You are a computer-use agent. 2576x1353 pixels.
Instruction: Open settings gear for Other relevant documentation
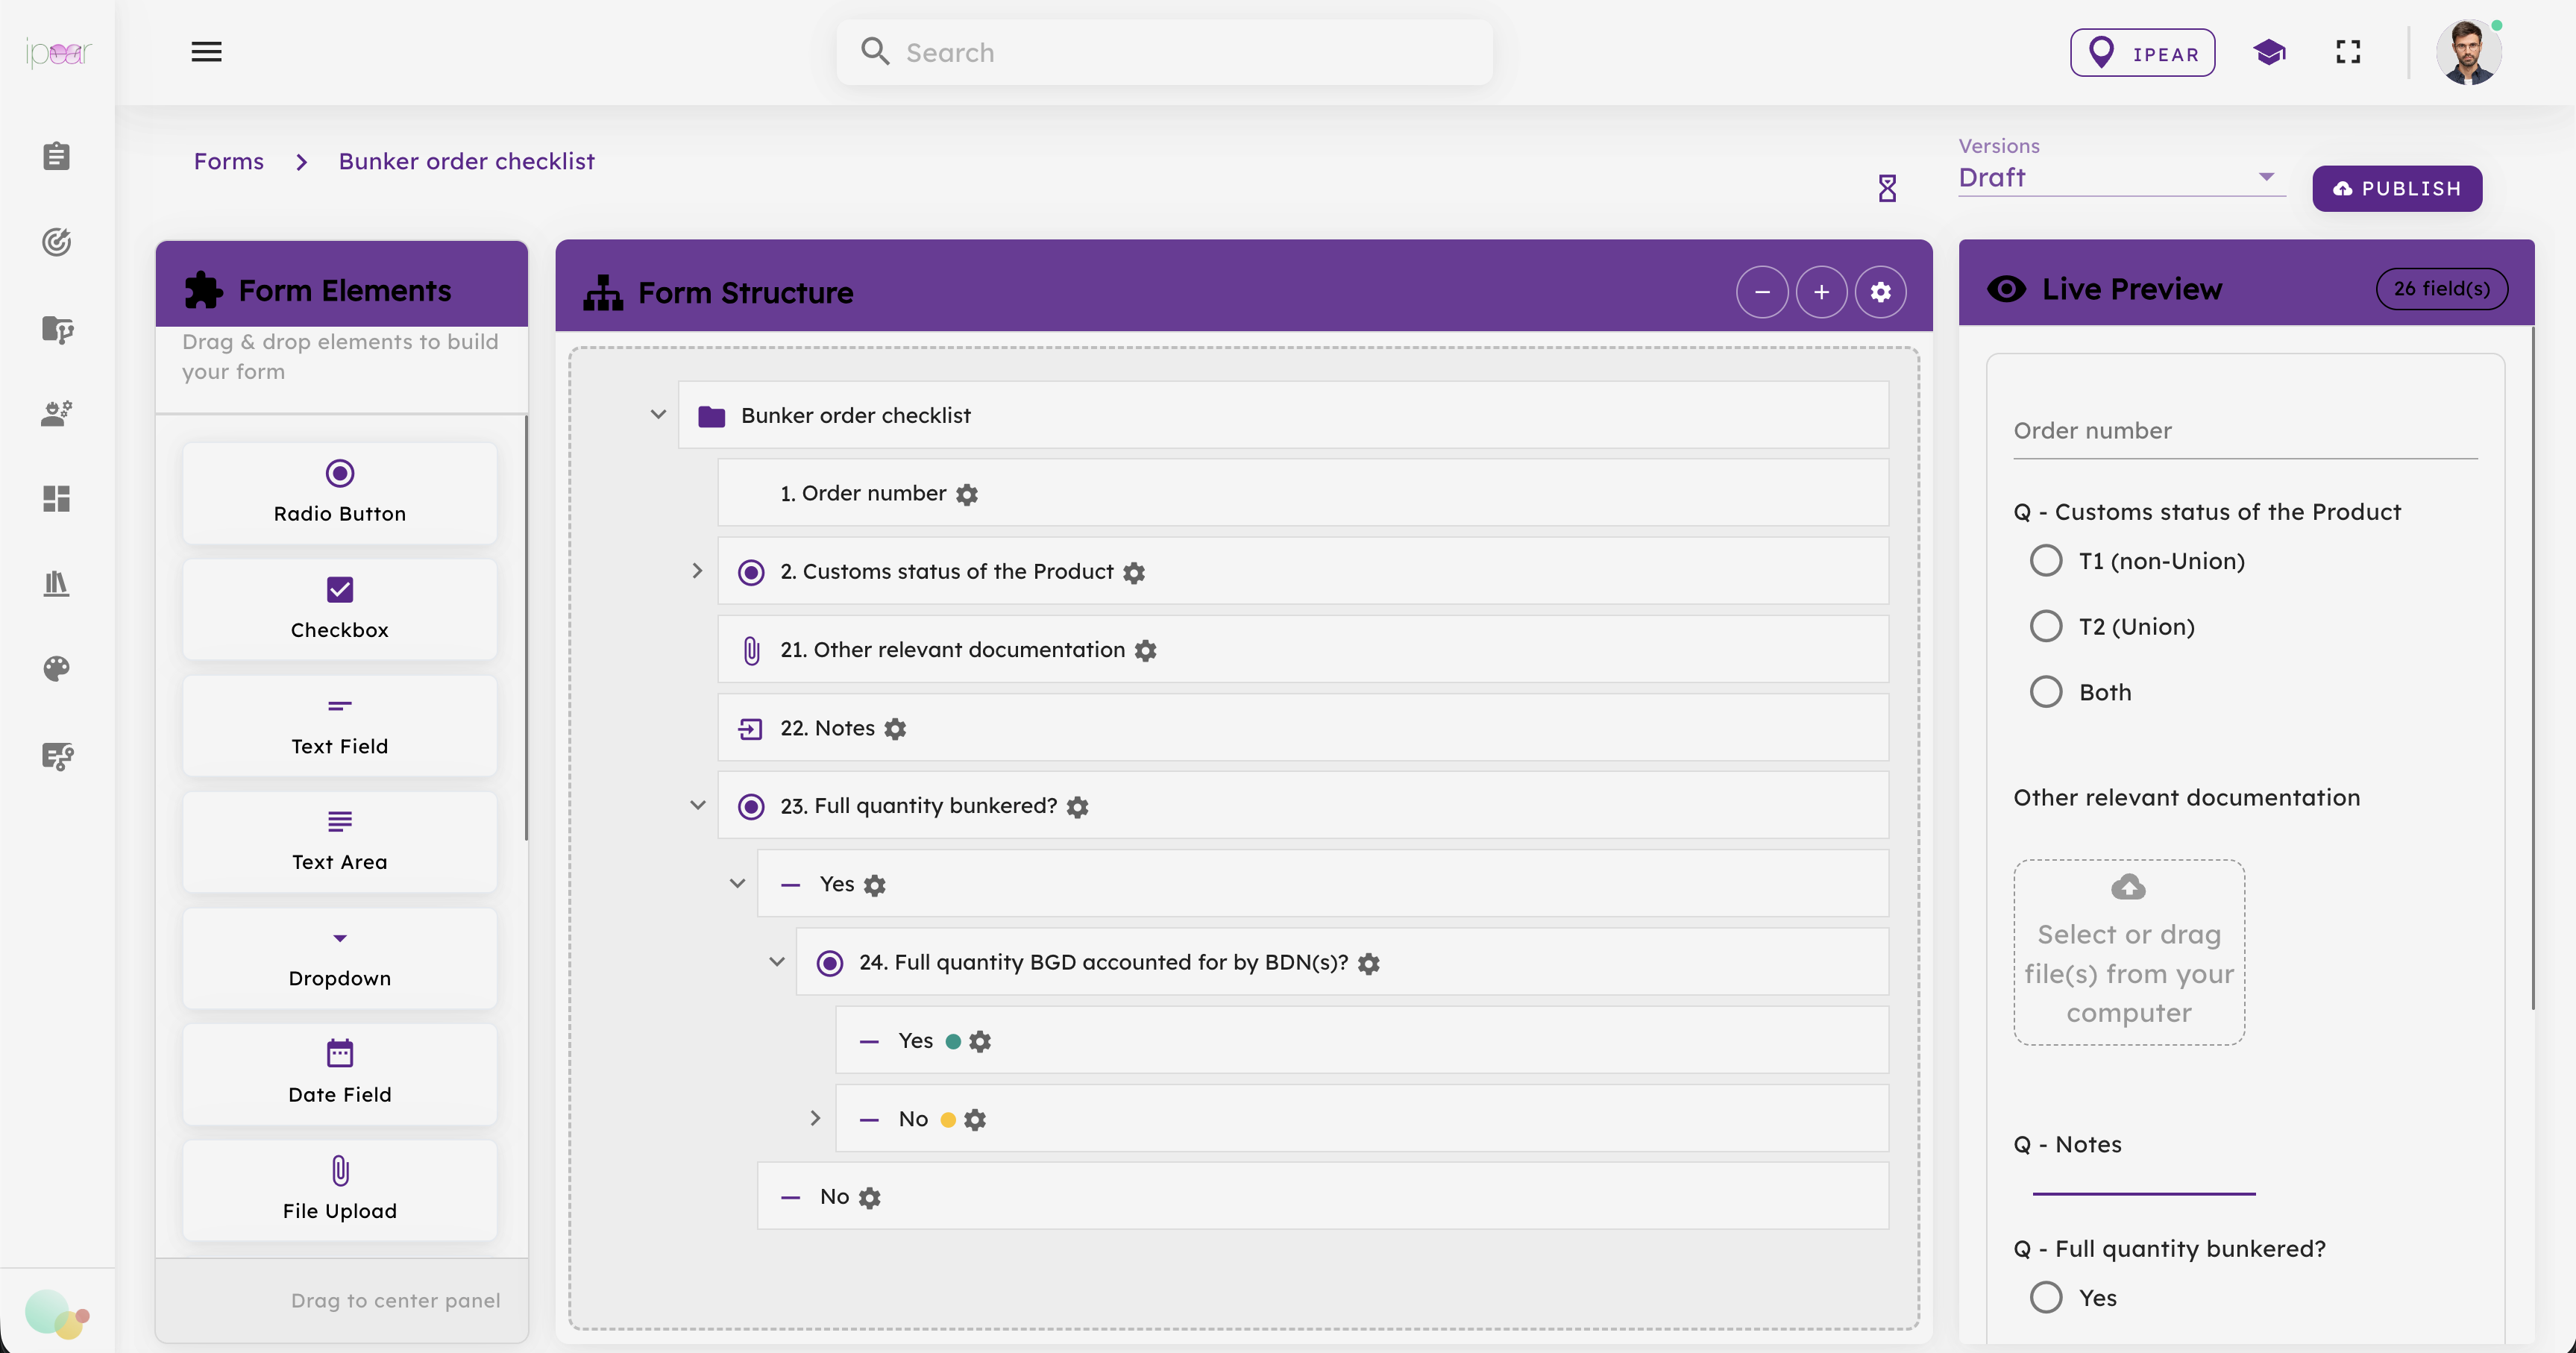point(1146,650)
